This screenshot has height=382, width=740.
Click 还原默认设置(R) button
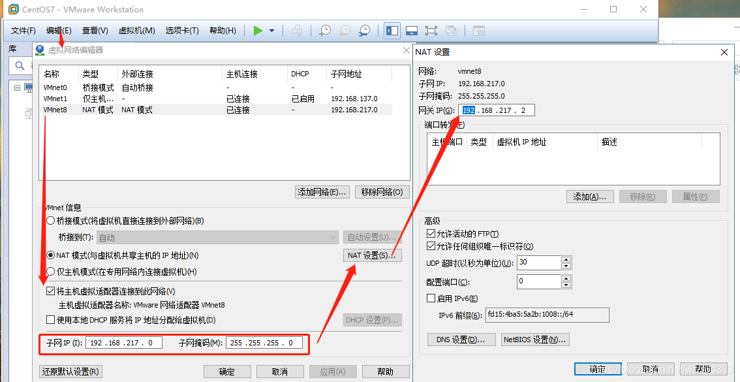(70, 372)
